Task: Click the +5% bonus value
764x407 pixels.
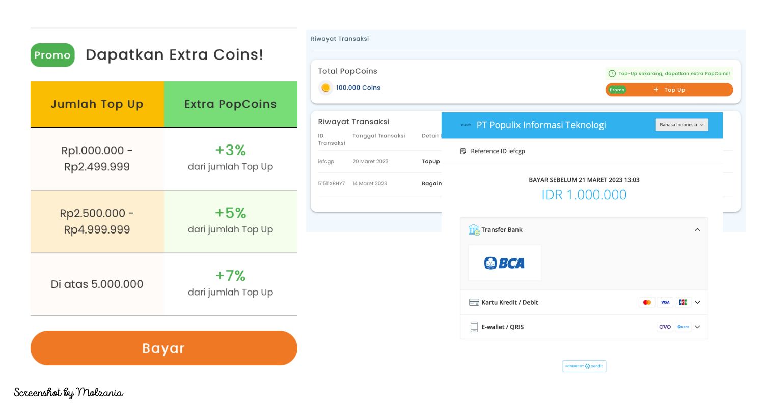Action: click(231, 213)
